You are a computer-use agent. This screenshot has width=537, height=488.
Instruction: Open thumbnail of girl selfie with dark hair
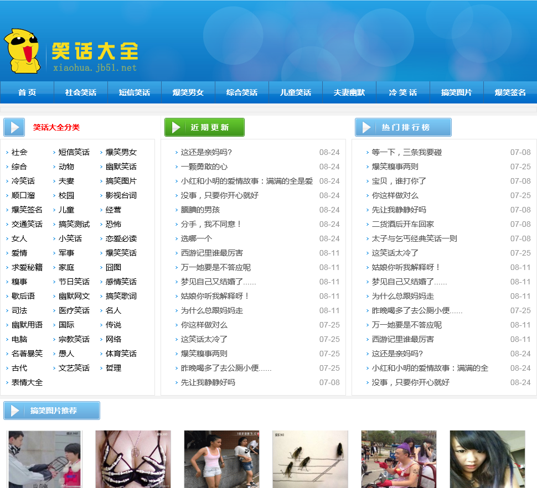point(487,459)
